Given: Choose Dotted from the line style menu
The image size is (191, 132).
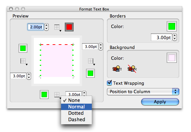Looking at the screenshot, I should [76, 113].
